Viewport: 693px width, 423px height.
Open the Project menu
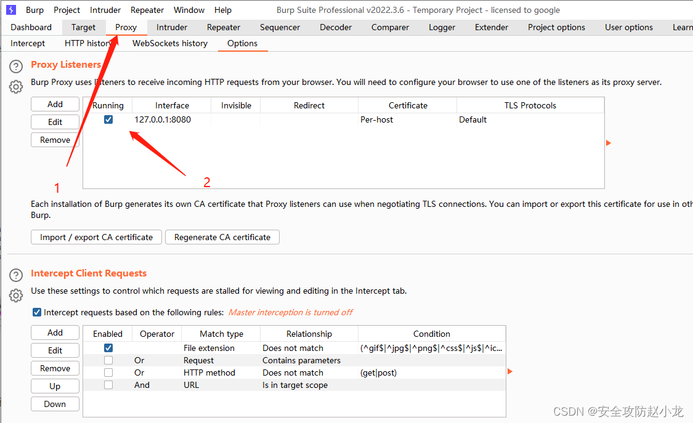point(67,10)
